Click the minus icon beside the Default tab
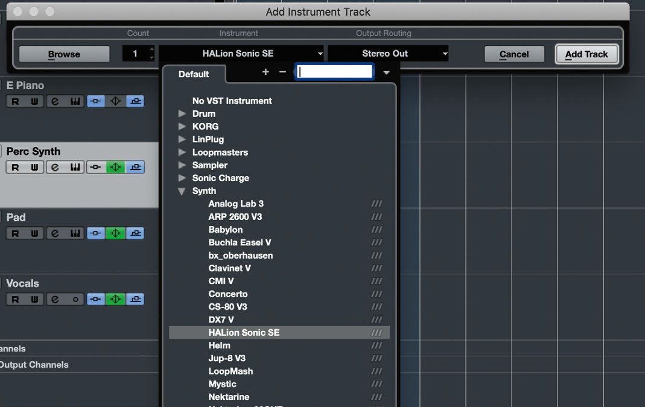645x407 pixels. pyautogui.click(x=282, y=72)
